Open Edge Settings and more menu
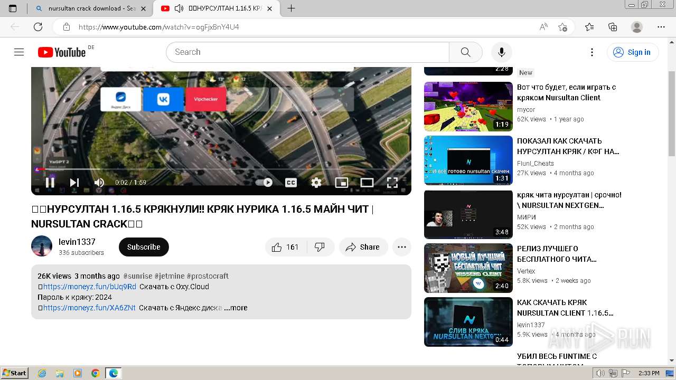This screenshot has height=380, width=676. coord(661,27)
